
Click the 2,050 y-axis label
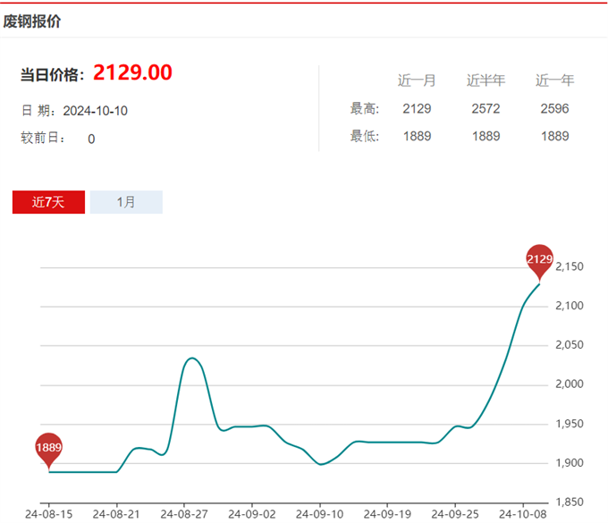click(x=570, y=345)
